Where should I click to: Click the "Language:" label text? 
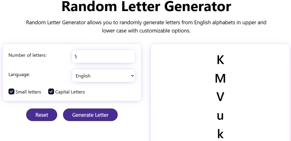click(x=19, y=74)
